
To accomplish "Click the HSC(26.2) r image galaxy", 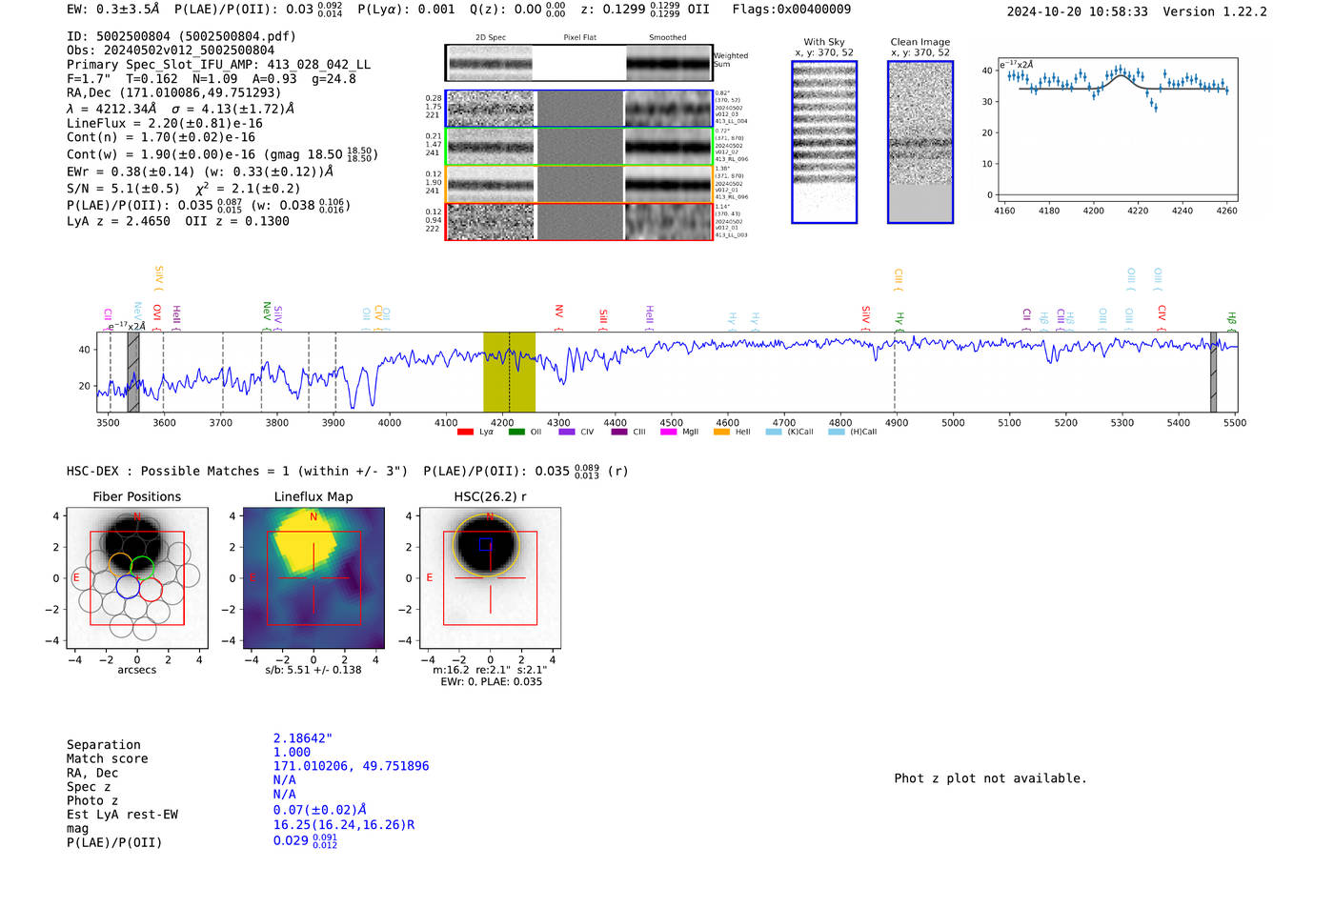I will (486, 546).
